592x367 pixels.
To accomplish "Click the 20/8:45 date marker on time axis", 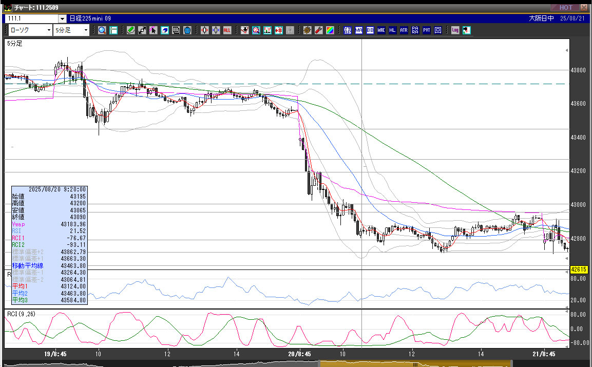I will [299, 354].
